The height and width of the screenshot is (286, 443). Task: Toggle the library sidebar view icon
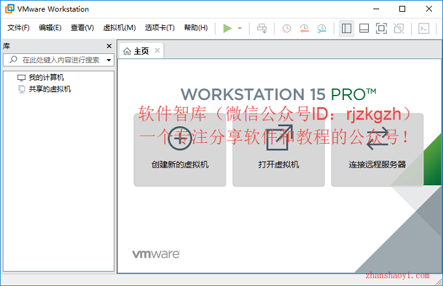[347, 28]
